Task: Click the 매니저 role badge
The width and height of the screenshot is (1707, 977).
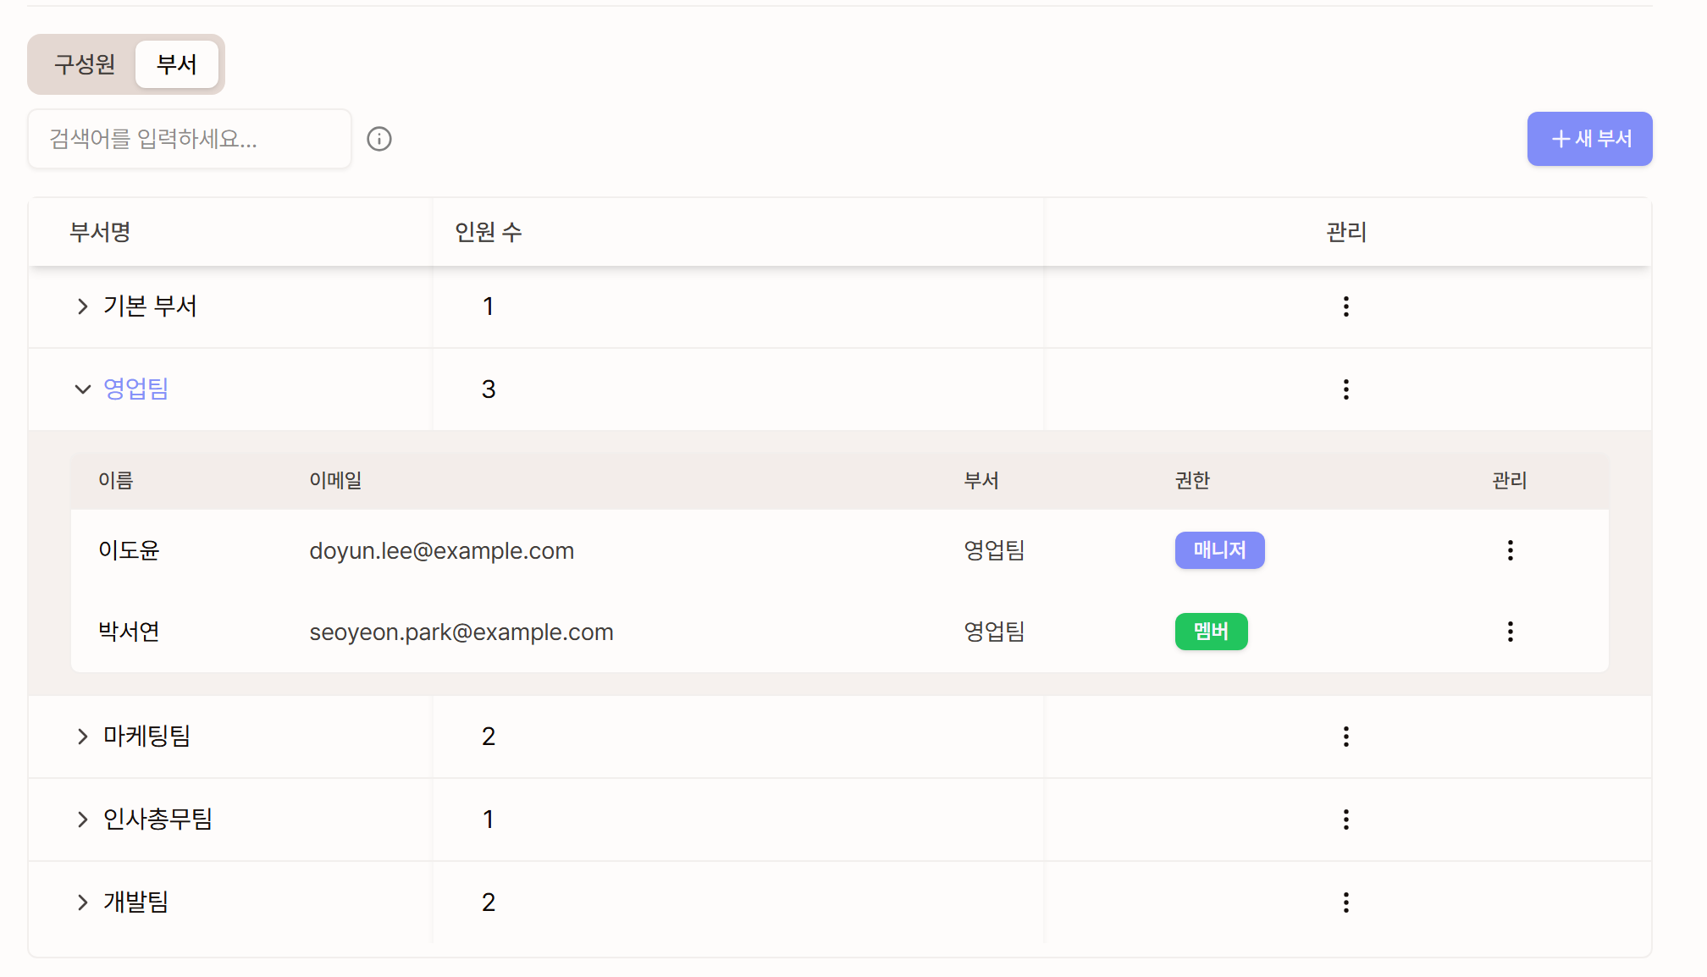Action: (x=1219, y=550)
